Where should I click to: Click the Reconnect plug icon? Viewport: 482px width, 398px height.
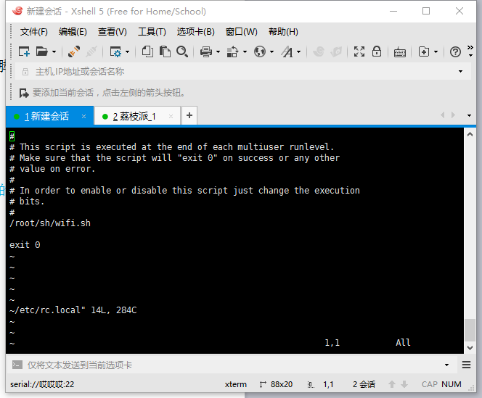(74, 51)
